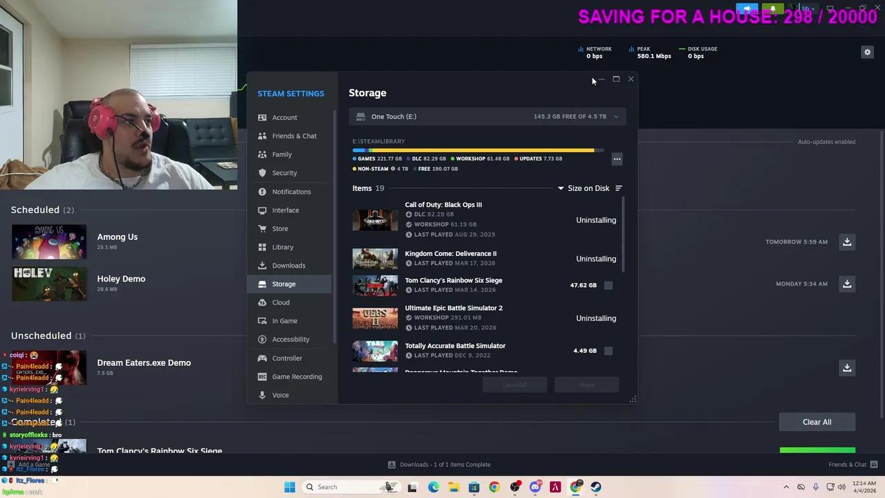Open the Size on Disk sort dropdown
The image size is (885, 498).
584,188
